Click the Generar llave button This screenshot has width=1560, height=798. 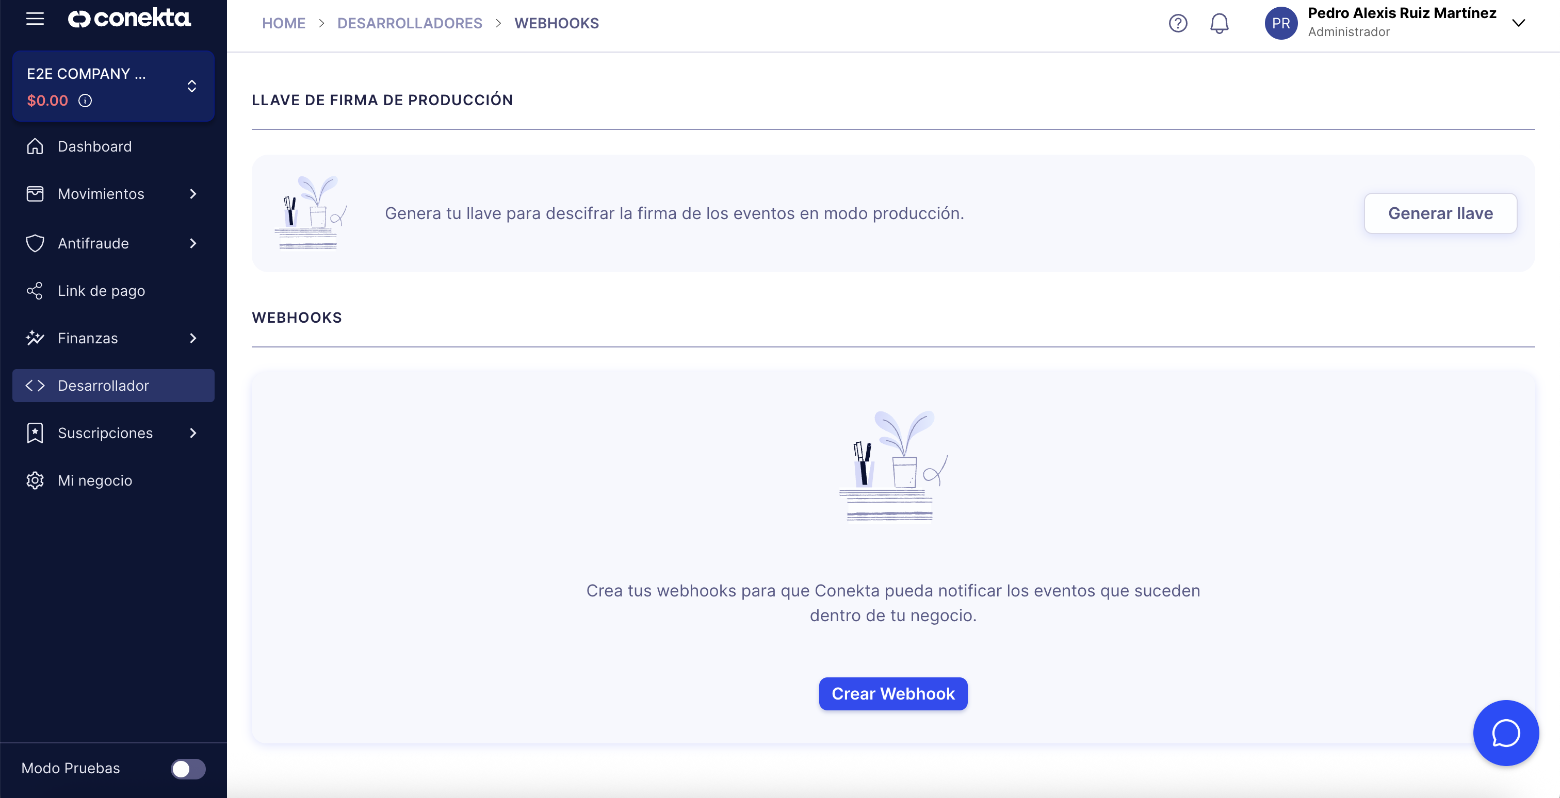pyautogui.click(x=1440, y=213)
